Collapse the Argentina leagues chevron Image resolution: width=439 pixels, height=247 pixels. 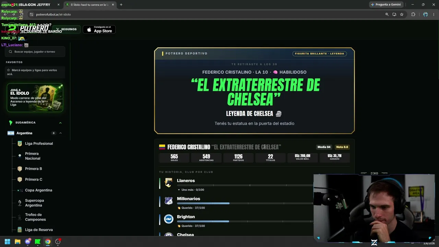(x=60, y=133)
